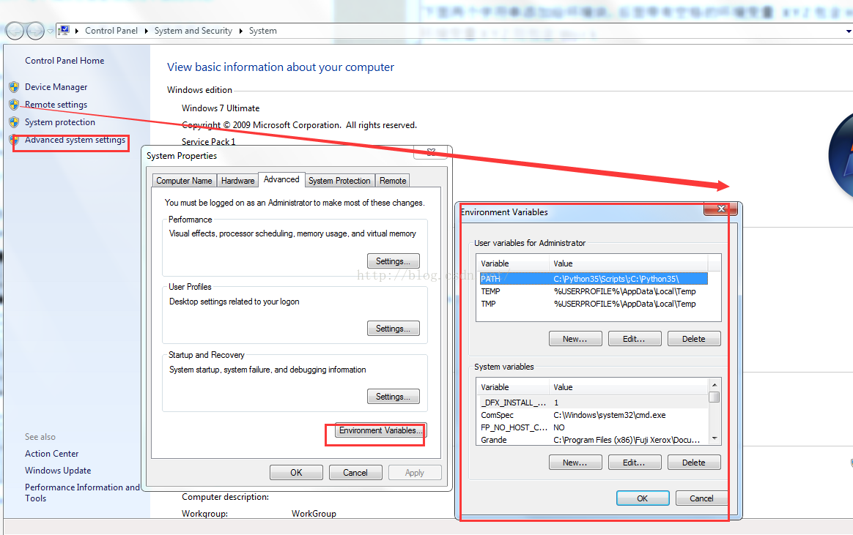Click shield icon beside Device Manager
Viewport: 853px width, 535px height.
14,87
